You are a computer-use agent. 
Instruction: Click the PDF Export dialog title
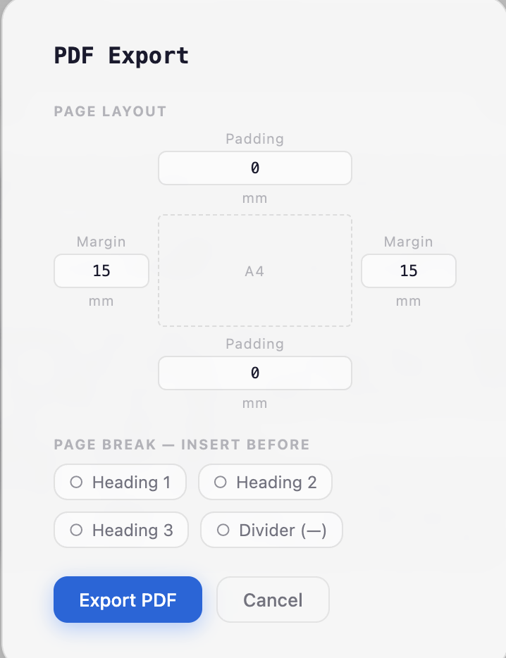(121, 55)
